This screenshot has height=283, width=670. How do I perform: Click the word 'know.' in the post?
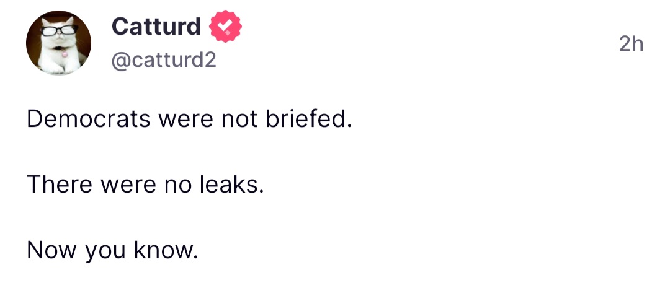(x=166, y=250)
